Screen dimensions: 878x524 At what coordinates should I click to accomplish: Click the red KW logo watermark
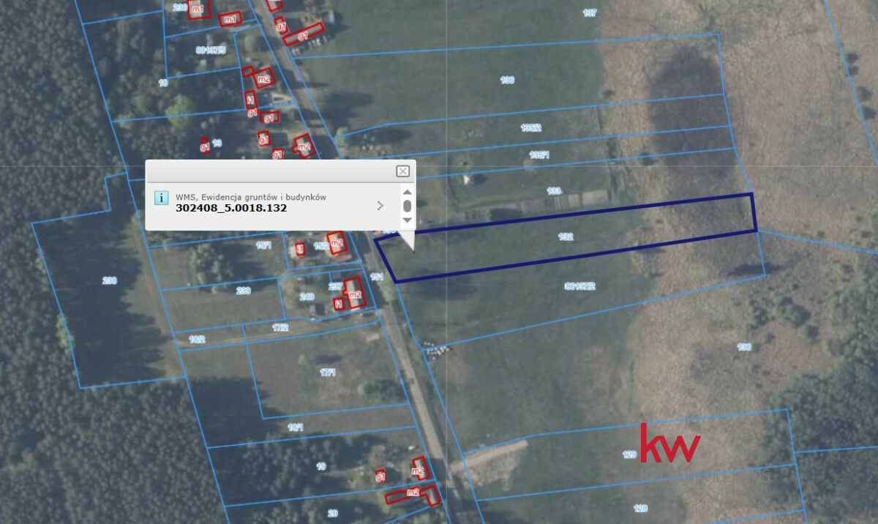pos(669,443)
